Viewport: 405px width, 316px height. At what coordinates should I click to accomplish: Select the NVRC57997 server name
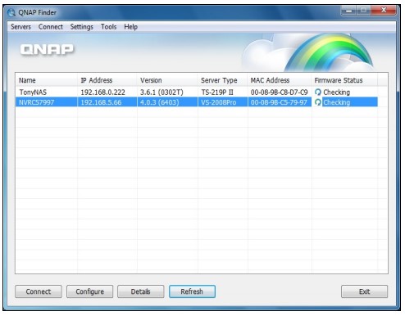[36, 102]
